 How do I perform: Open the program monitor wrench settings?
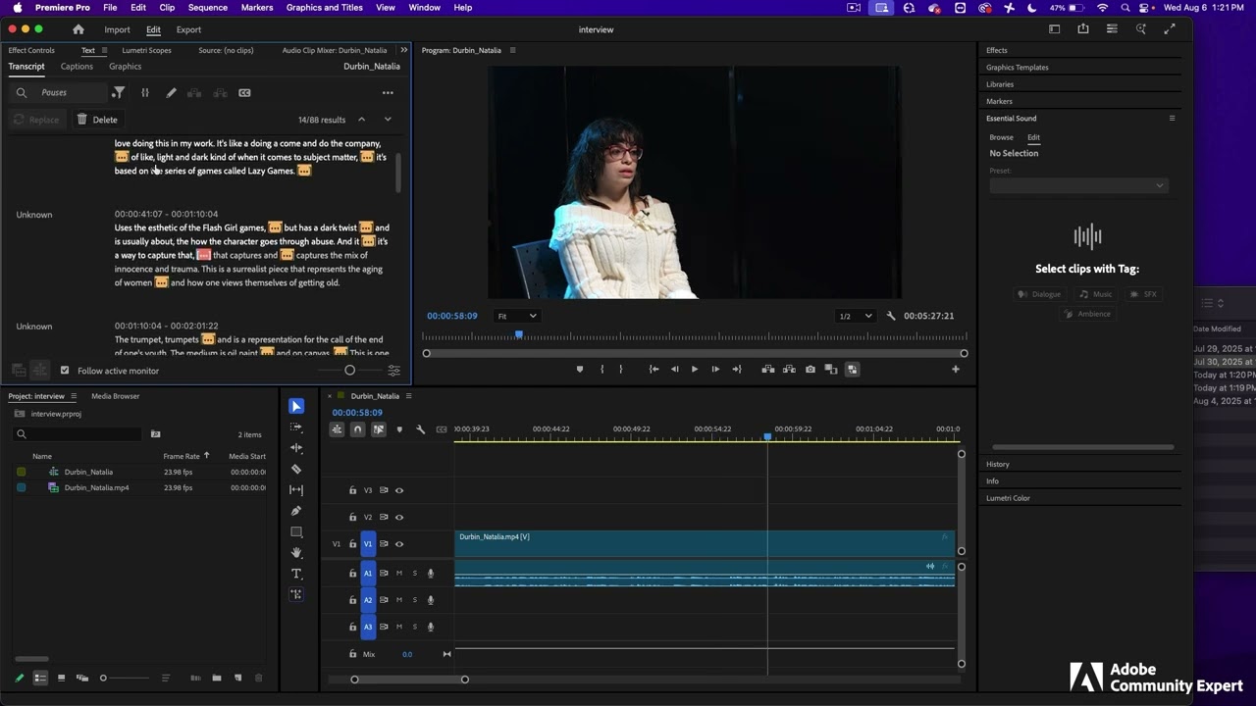891,316
